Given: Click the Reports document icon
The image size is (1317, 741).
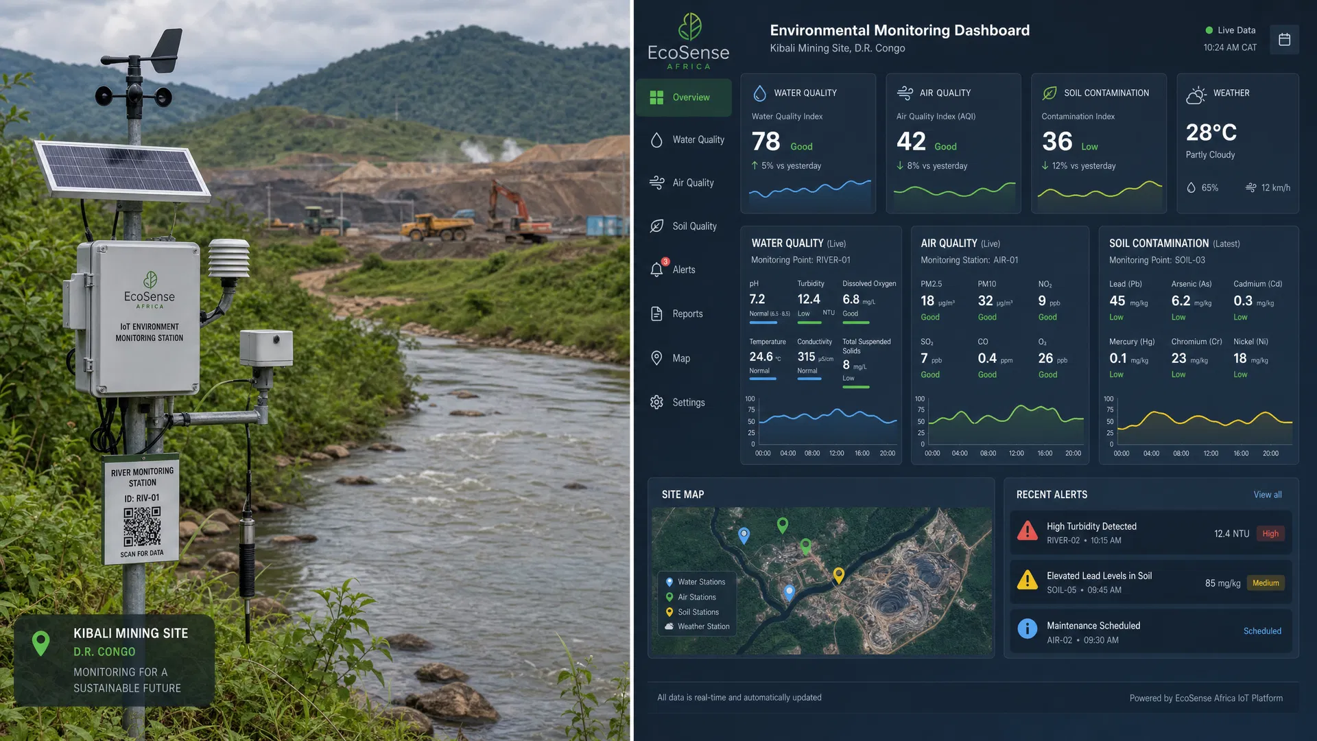Looking at the screenshot, I should (656, 314).
